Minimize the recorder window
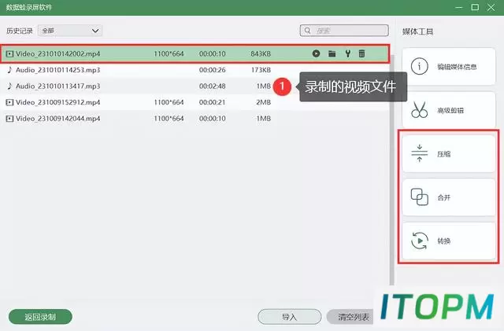The height and width of the screenshot is (331, 504). coord(459,7)
